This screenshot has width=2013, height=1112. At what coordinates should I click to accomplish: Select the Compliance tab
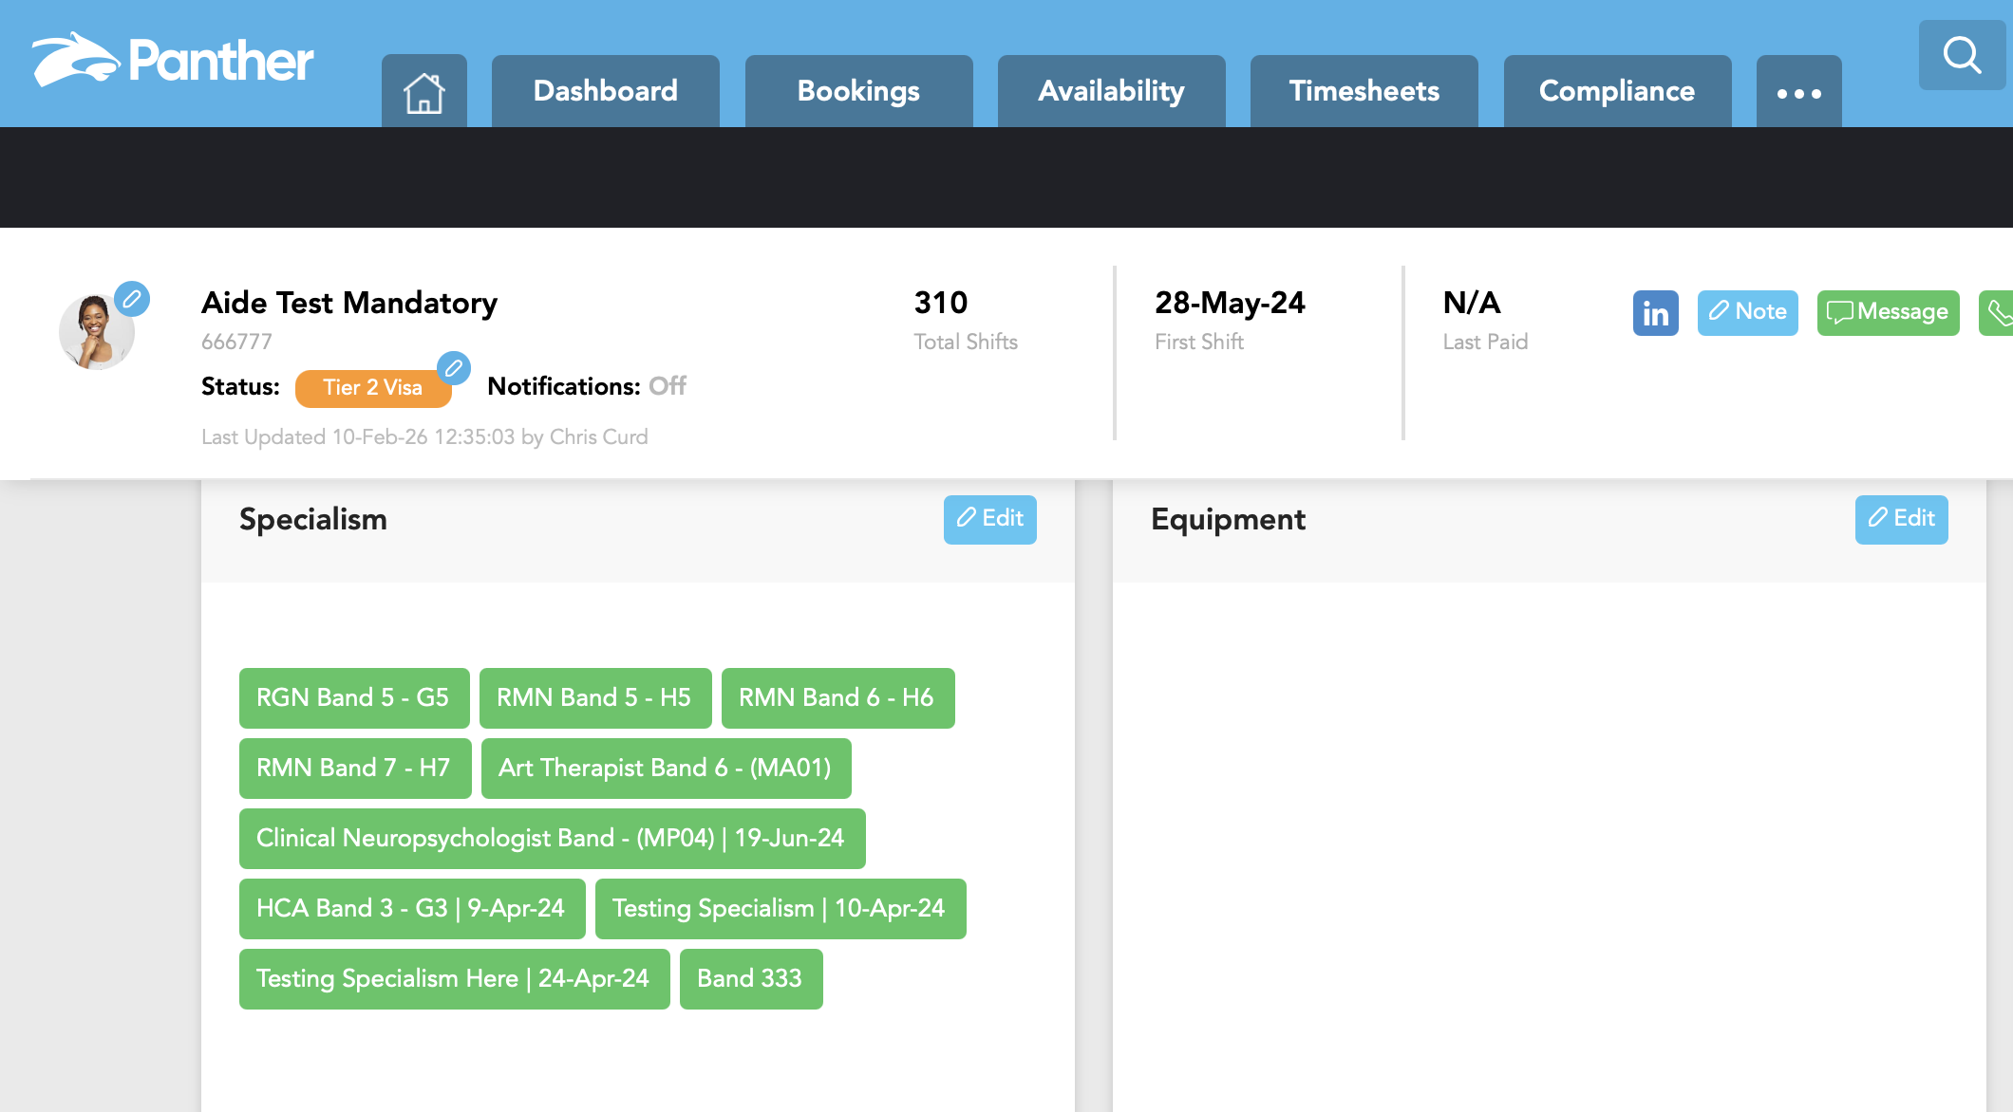pyautogui.click(x=1616, y=92)
